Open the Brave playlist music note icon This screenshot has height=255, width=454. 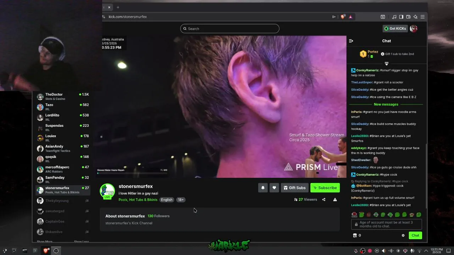click(394, 17)
